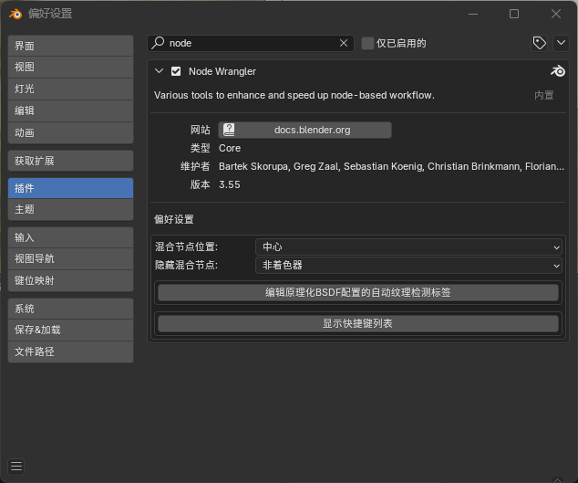Open the add-on options dropdown arrow
This screenshot has width=578, height=483.
pos(560,43)
